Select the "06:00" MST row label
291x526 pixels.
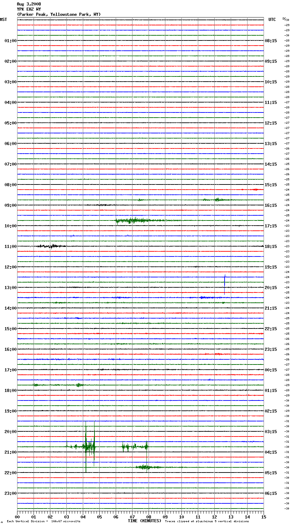(11, 144)
